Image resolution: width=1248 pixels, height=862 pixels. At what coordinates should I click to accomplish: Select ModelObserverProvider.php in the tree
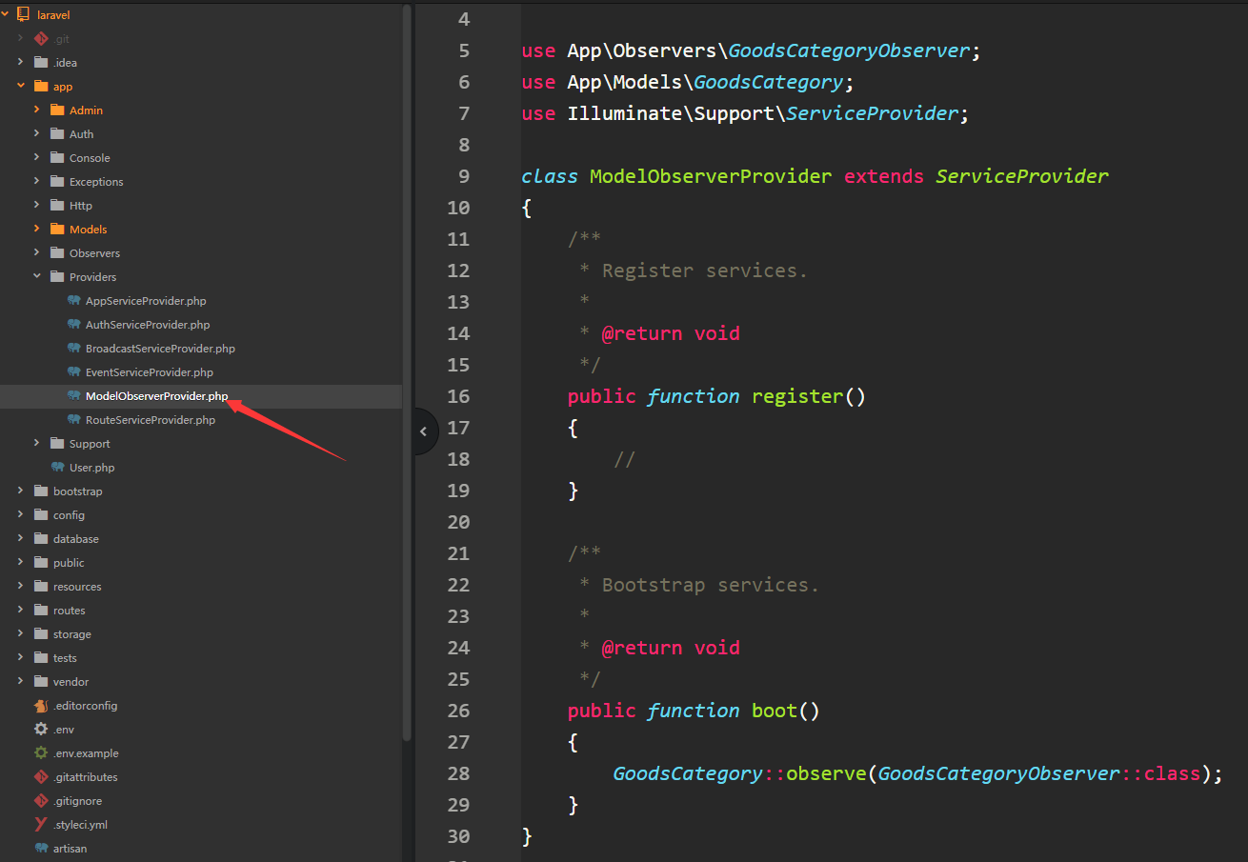pos(157,396)
